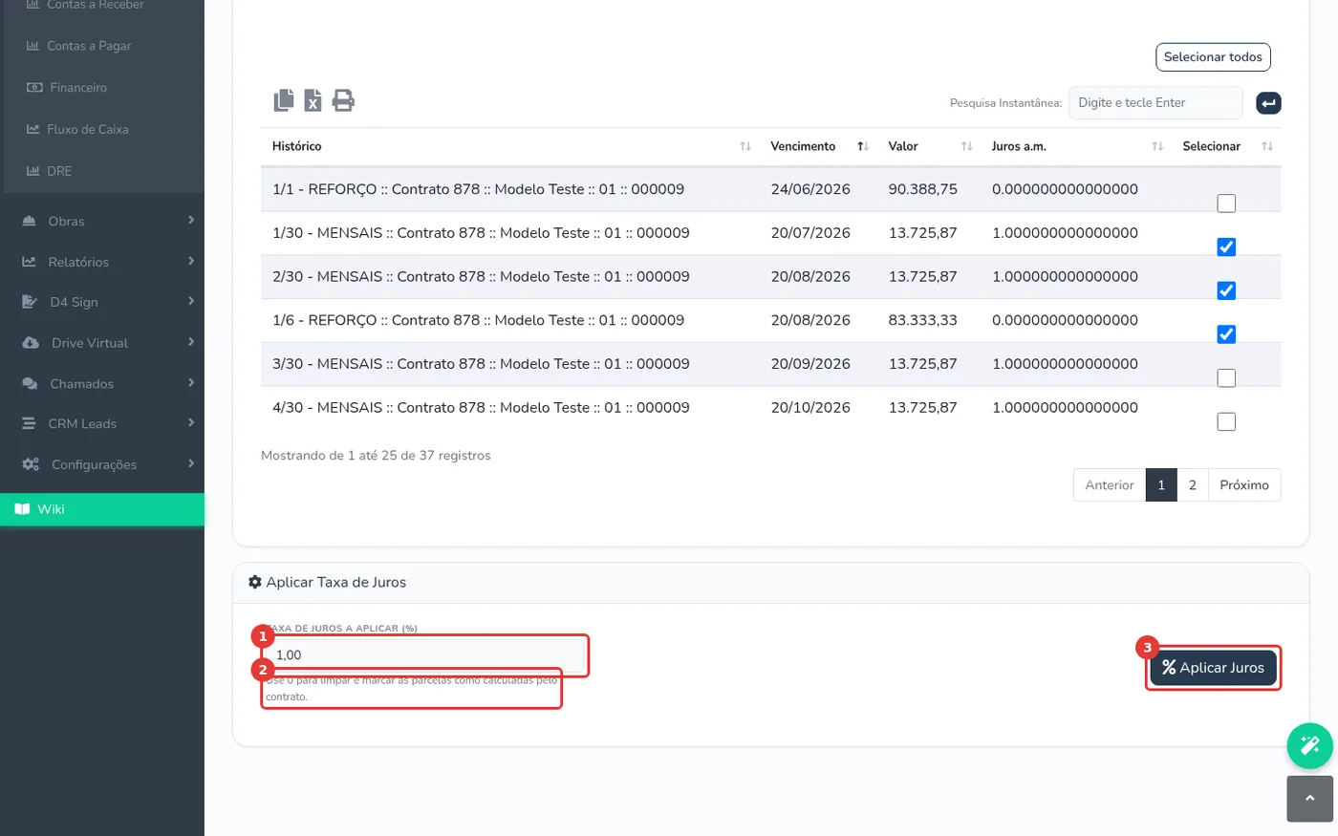Focus the Pesquisa Instantânea search field
Viewport: 1338px width, 836px height.
click(1155, 103)
